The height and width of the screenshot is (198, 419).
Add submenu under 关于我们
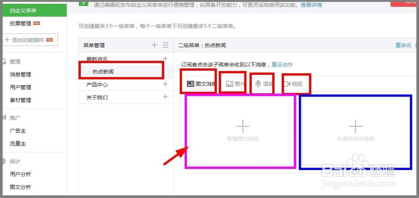click(x=166, y=97)
